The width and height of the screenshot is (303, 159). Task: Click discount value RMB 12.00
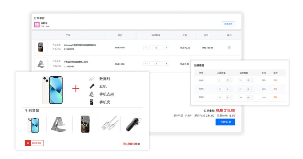(x=185, y=48)
